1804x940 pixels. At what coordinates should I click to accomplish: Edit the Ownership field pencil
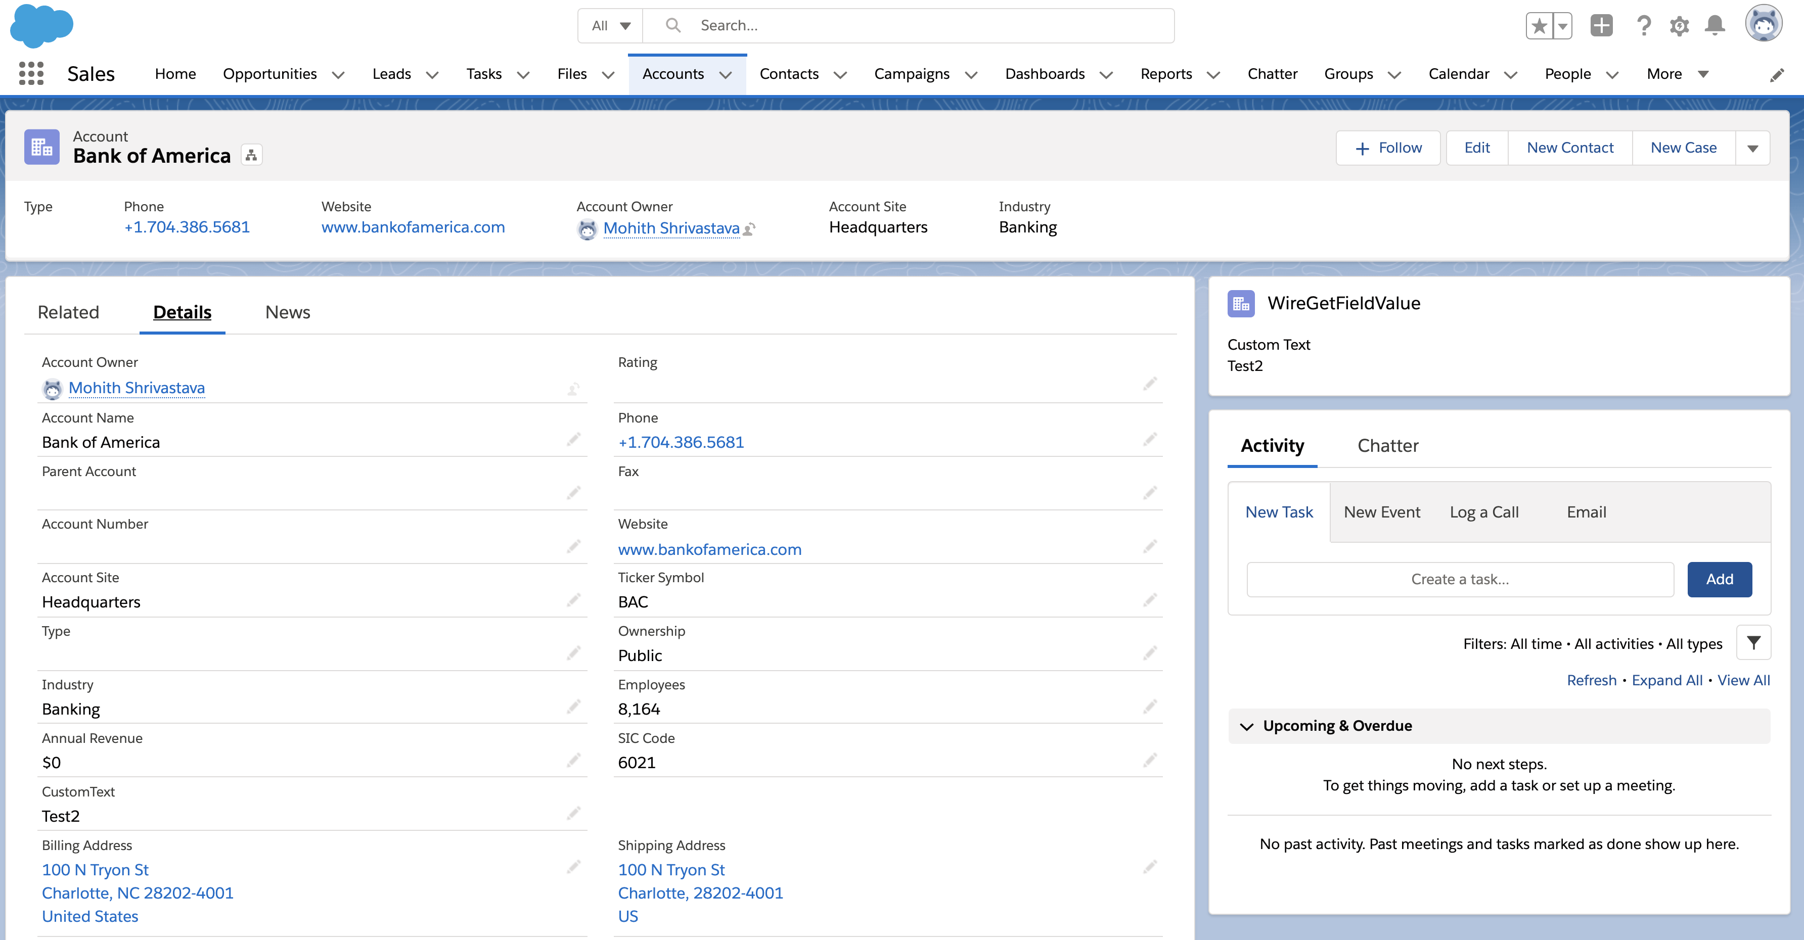[x=1150, y=654]
